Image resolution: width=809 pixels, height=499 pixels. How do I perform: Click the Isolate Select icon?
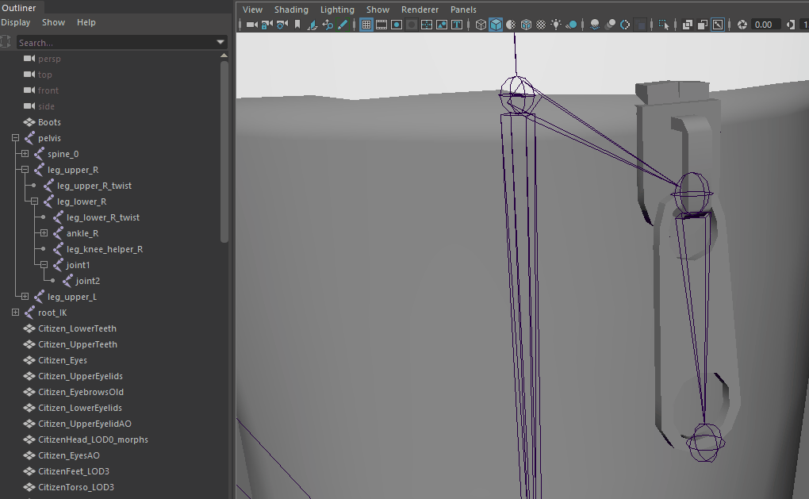coord(664,25)
